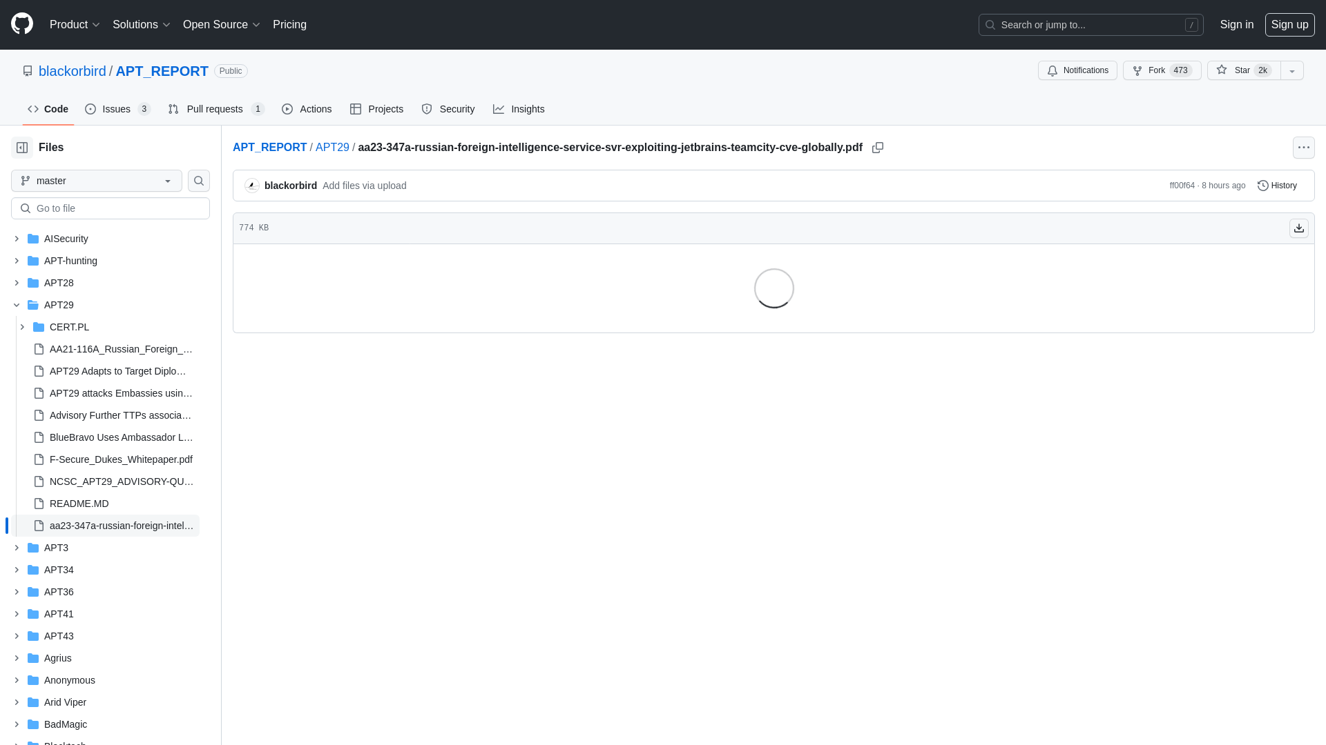Open the Insights tab
The image size is (1326, 745).
coord(519,109)
